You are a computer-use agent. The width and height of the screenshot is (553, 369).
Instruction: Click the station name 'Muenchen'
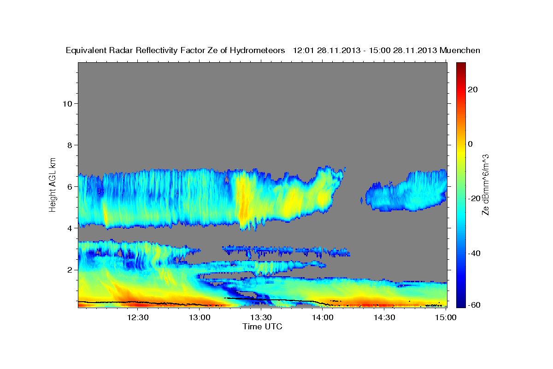click(x=460, y=50)
